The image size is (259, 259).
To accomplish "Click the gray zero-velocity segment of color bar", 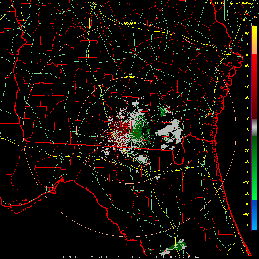I will [x=254, y=127].
